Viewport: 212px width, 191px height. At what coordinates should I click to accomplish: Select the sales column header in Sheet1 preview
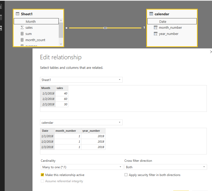click(62, 88)
